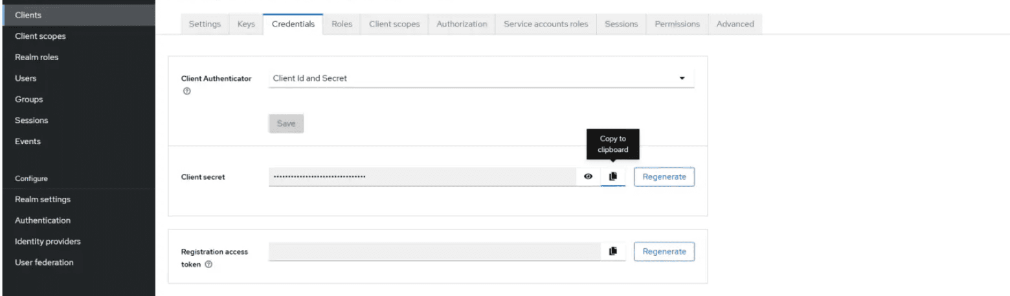Open Sessions in the sidebar
The width and height of the screenshot is (1010, 296).
[79, 120]
